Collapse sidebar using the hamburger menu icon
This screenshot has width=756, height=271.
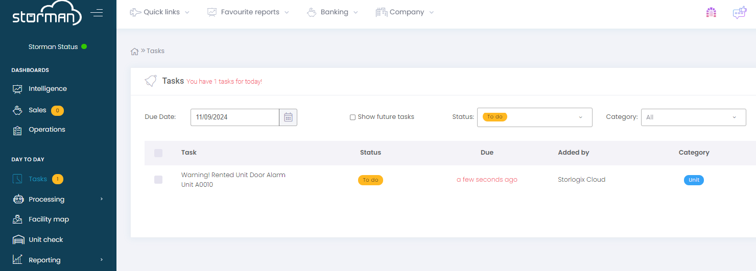point(97,13)
